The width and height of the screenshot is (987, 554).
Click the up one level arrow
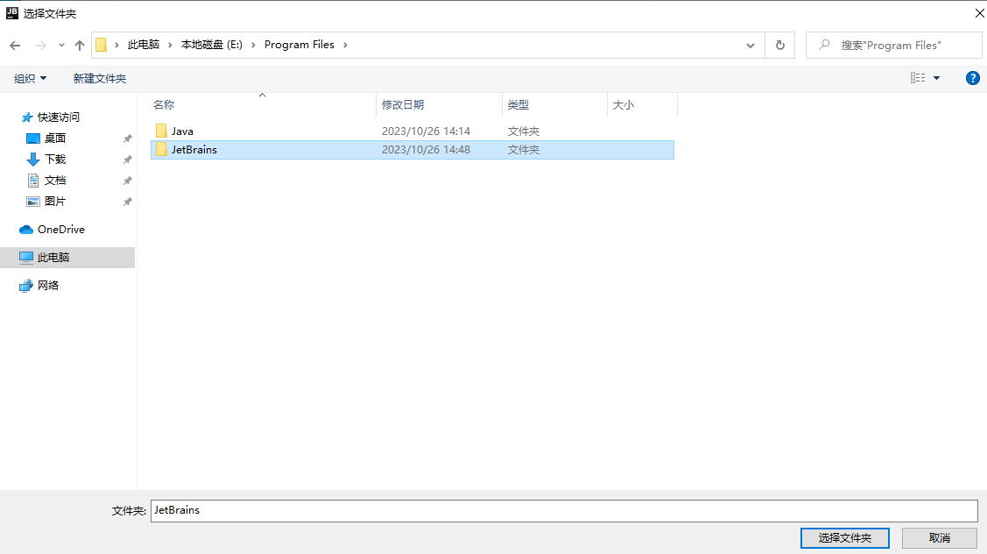pos(80,46)
